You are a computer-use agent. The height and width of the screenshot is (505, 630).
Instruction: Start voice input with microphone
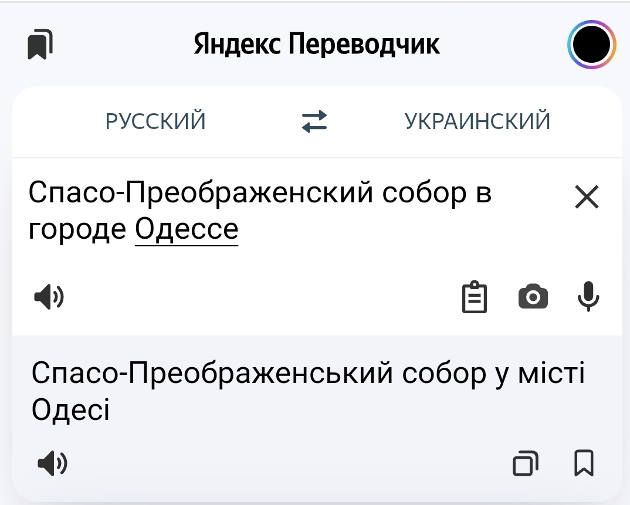(x=588, y=296)
